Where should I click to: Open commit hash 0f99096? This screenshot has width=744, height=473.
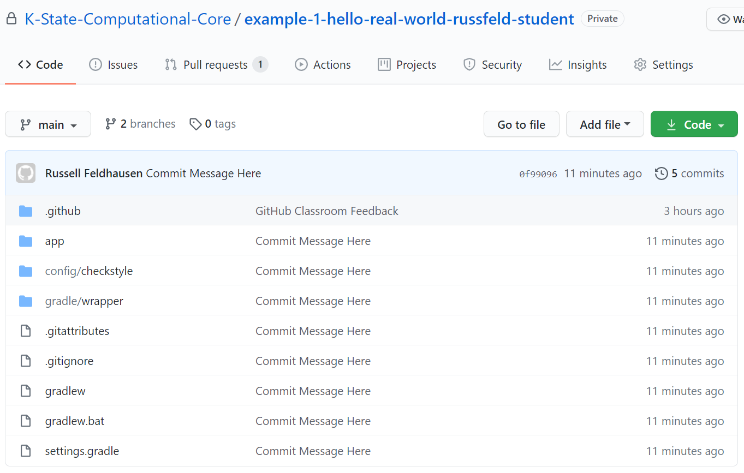pos(538,174)
